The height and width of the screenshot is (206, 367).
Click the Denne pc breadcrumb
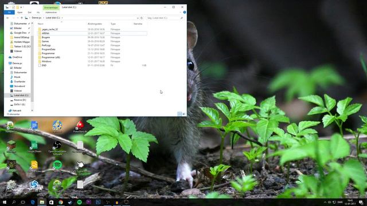[x=37, y=18]
